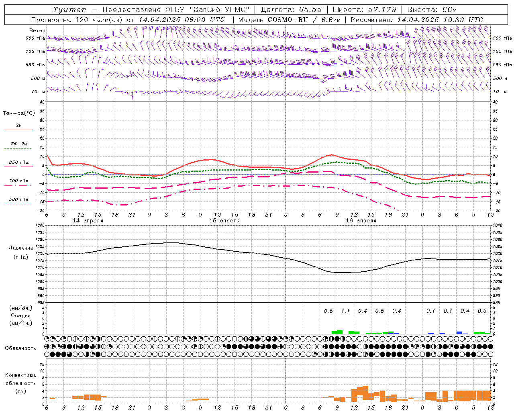Select the provider text ФГБУ "ЗапСиб УГМС"

208,10
